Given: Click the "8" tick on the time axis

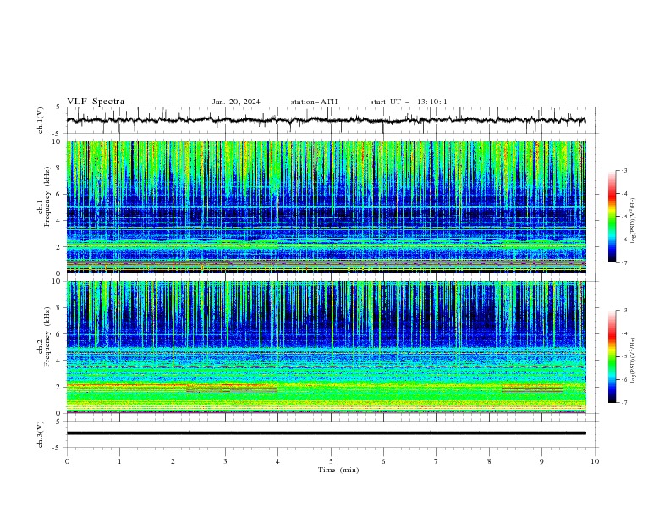Looking at the screenshot, I should (489, 461).
